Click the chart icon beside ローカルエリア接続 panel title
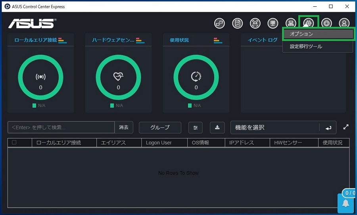This screenshot has height=215, width=357. pos(62,40)
